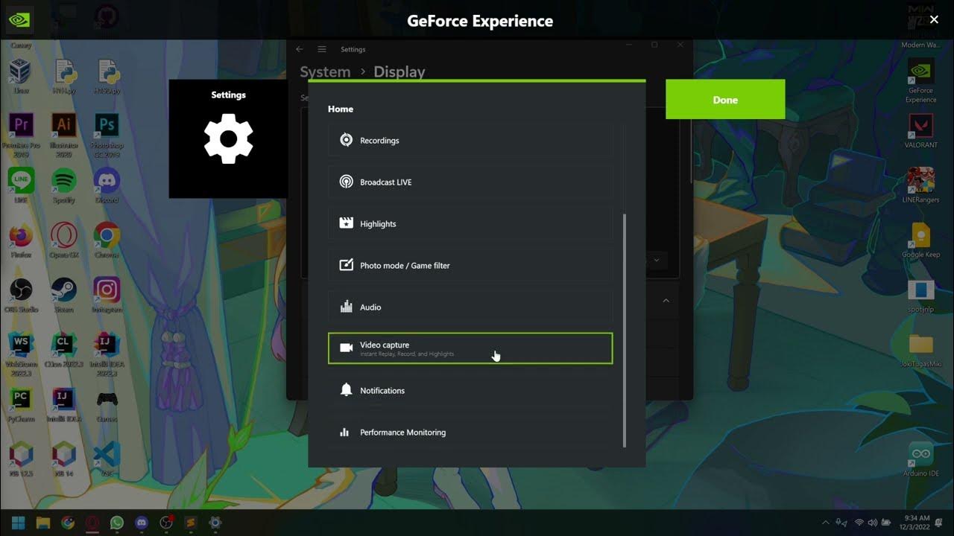This screenshot has height=536, width=954.
Task: Click the Performance Monitoring bar chart icon
Action: point(344,432)
